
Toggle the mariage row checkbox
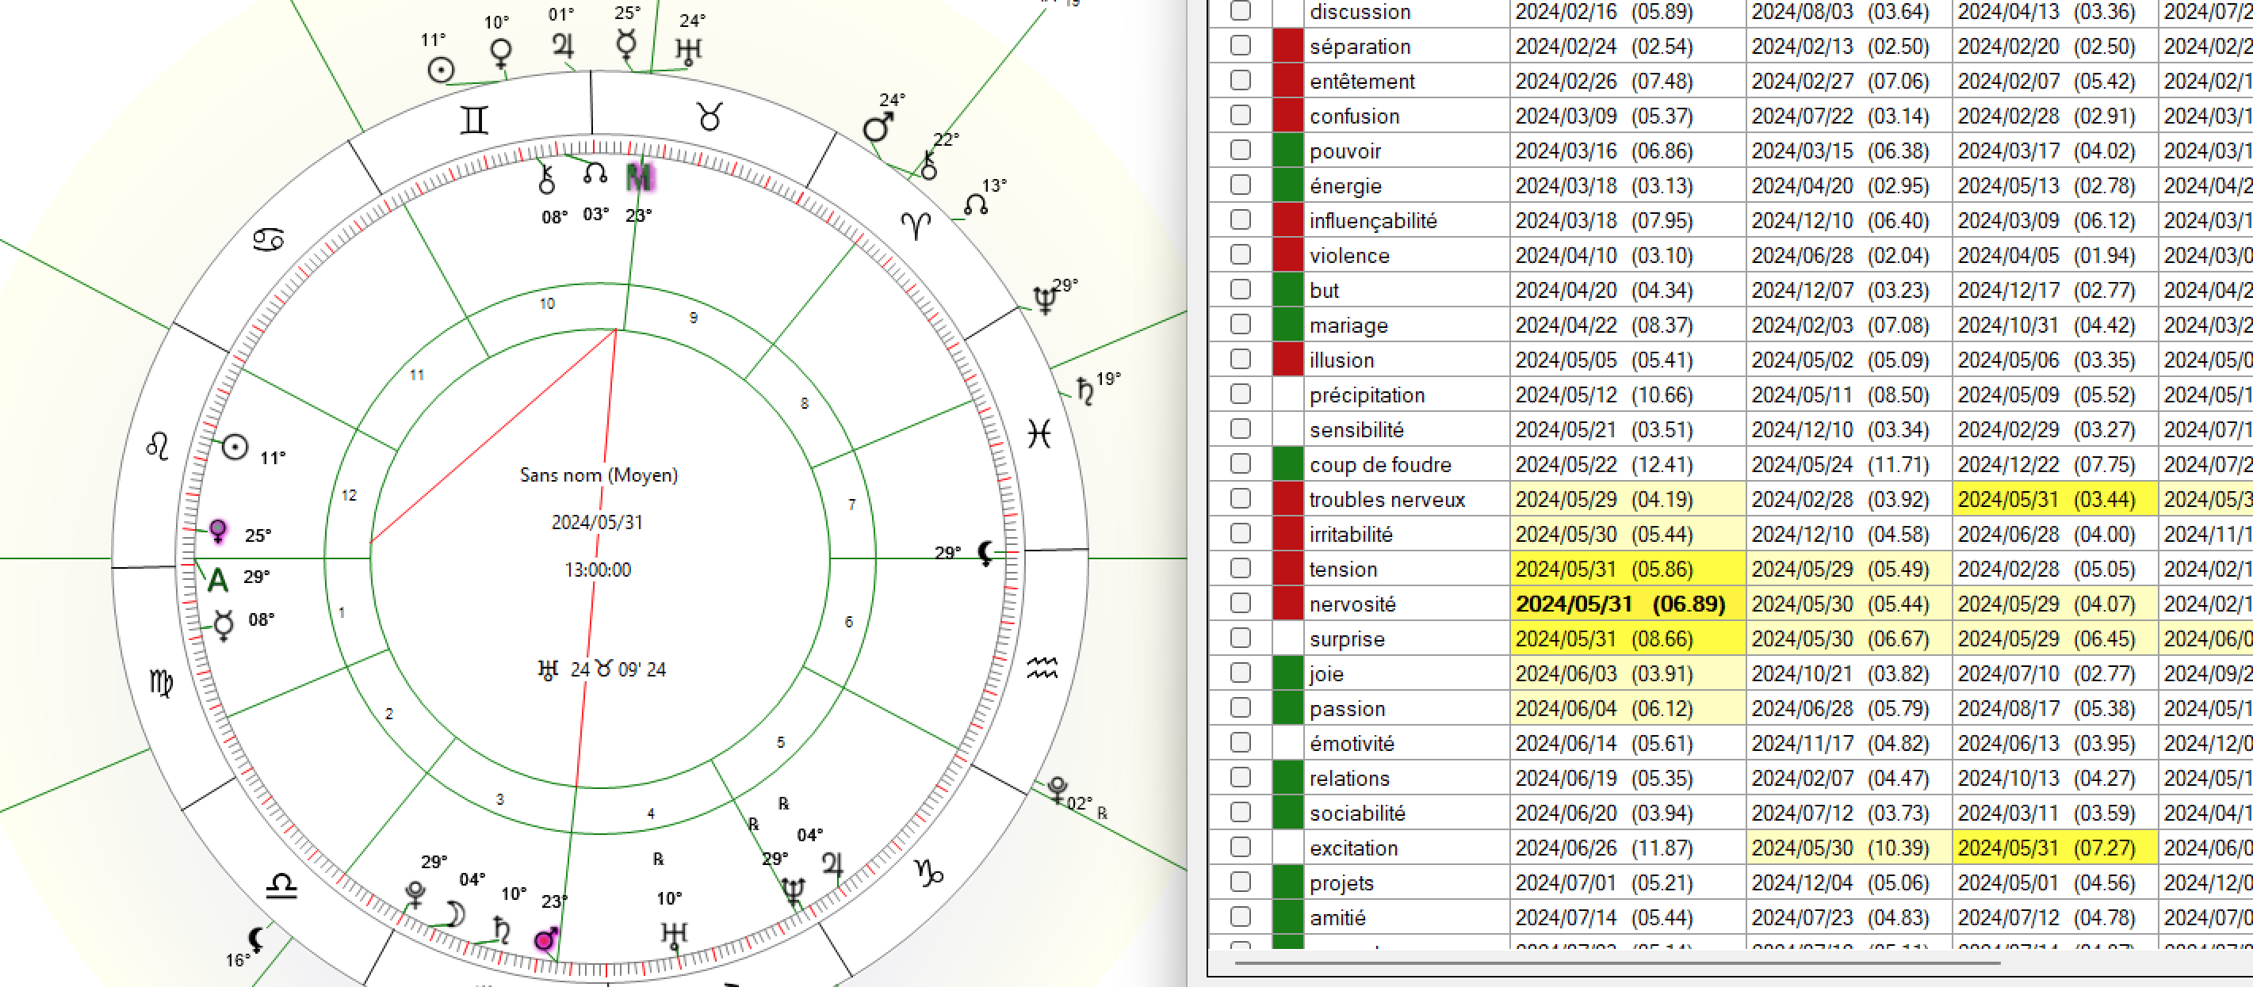click(1240, 324)
